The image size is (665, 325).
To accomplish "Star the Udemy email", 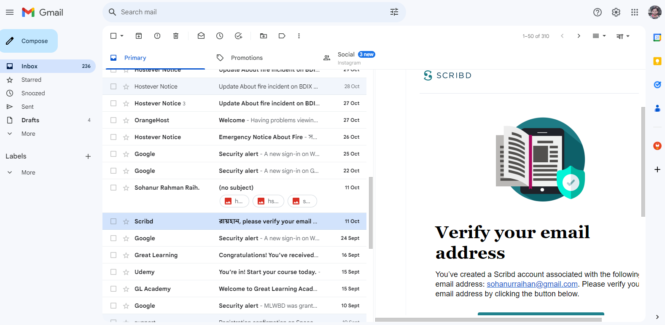I will tap(126, 272).
